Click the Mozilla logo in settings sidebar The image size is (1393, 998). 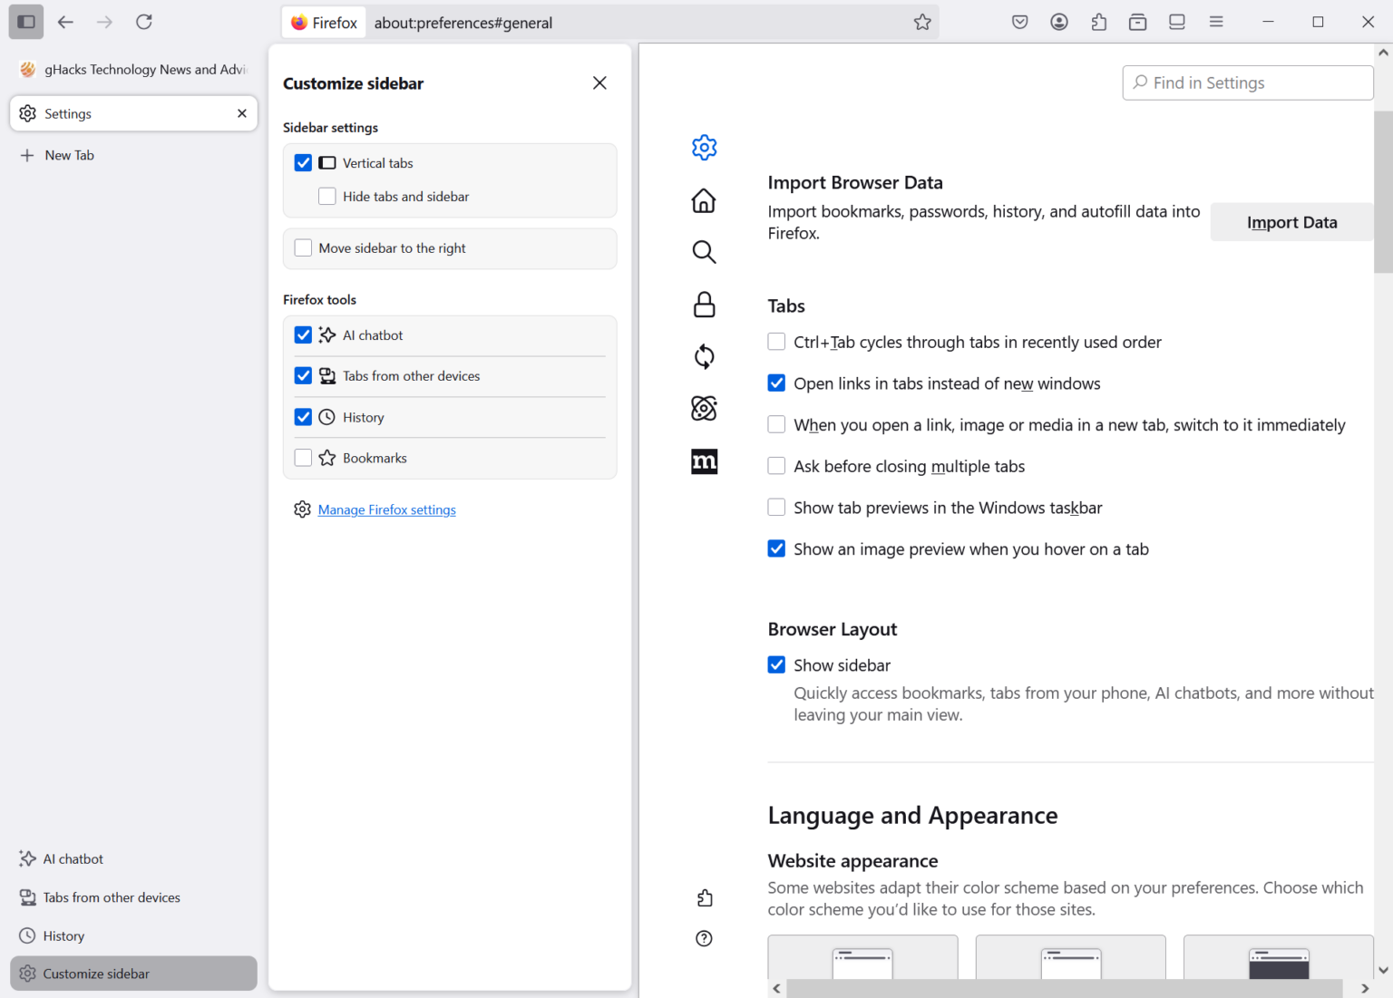[x=704, y=461]
